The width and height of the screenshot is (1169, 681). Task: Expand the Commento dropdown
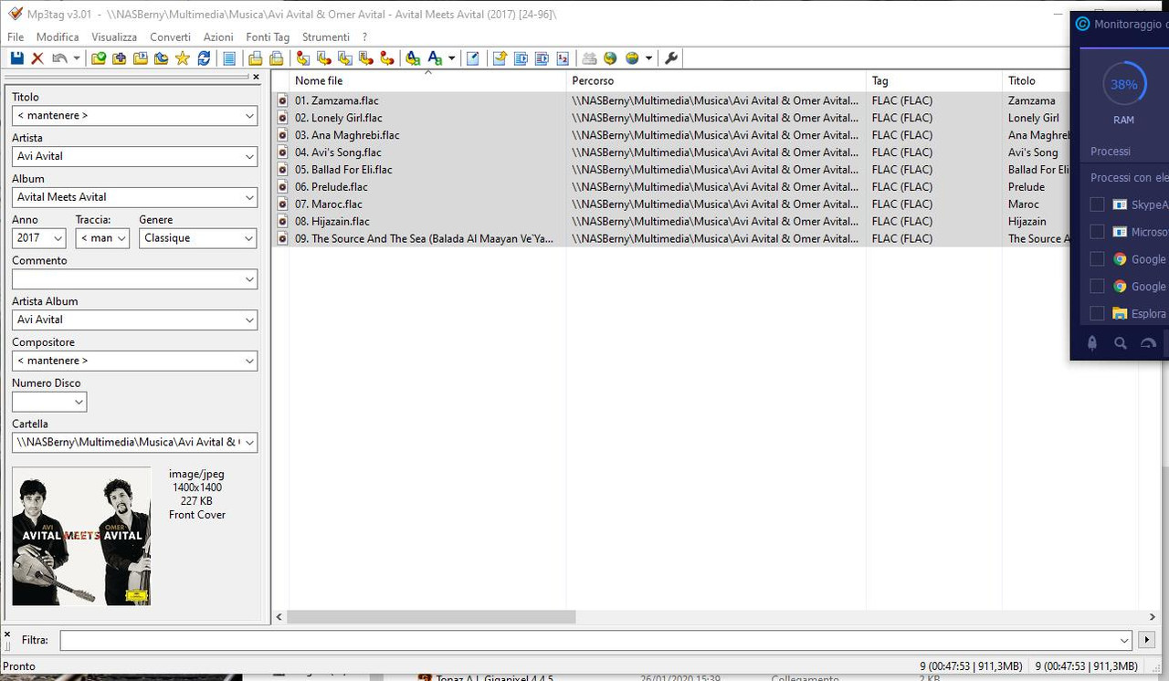[x=249, y=279]
